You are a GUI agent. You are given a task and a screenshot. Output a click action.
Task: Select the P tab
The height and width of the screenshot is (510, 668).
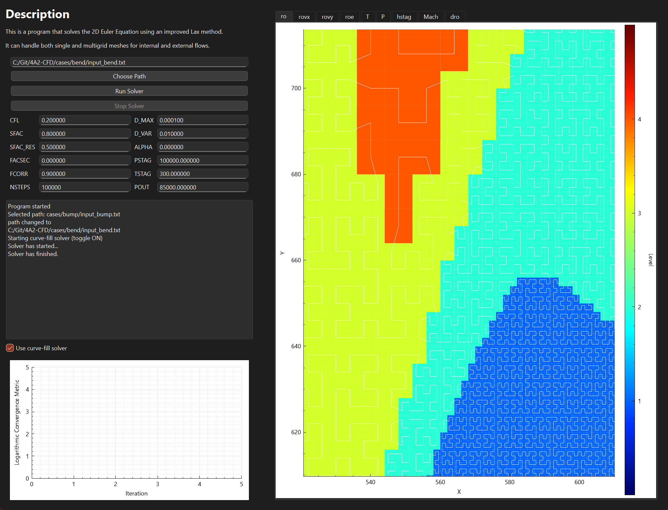coord(383,17)
